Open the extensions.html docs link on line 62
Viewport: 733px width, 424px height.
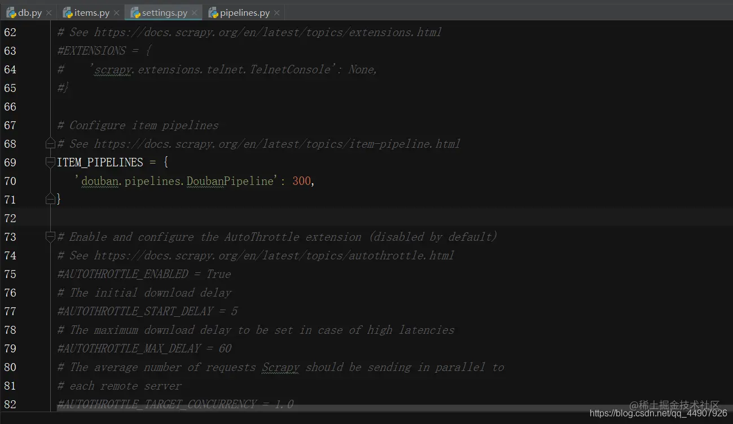[267, 32]
